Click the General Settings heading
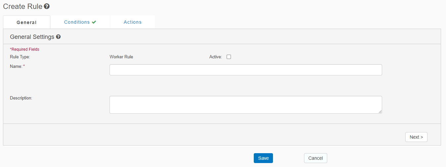Viewport: 446px width, 167px height. click(32, 37)
